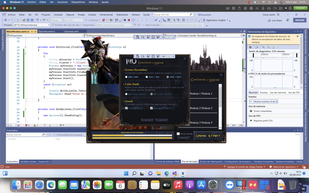Screen dimensions: 309x193
Task: Click the Hot Reload flame icon
Action: point(104,20)
